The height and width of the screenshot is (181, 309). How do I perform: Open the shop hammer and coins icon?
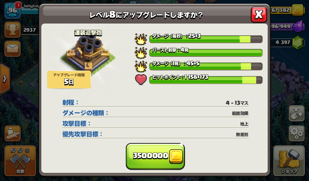pos(289,161)
